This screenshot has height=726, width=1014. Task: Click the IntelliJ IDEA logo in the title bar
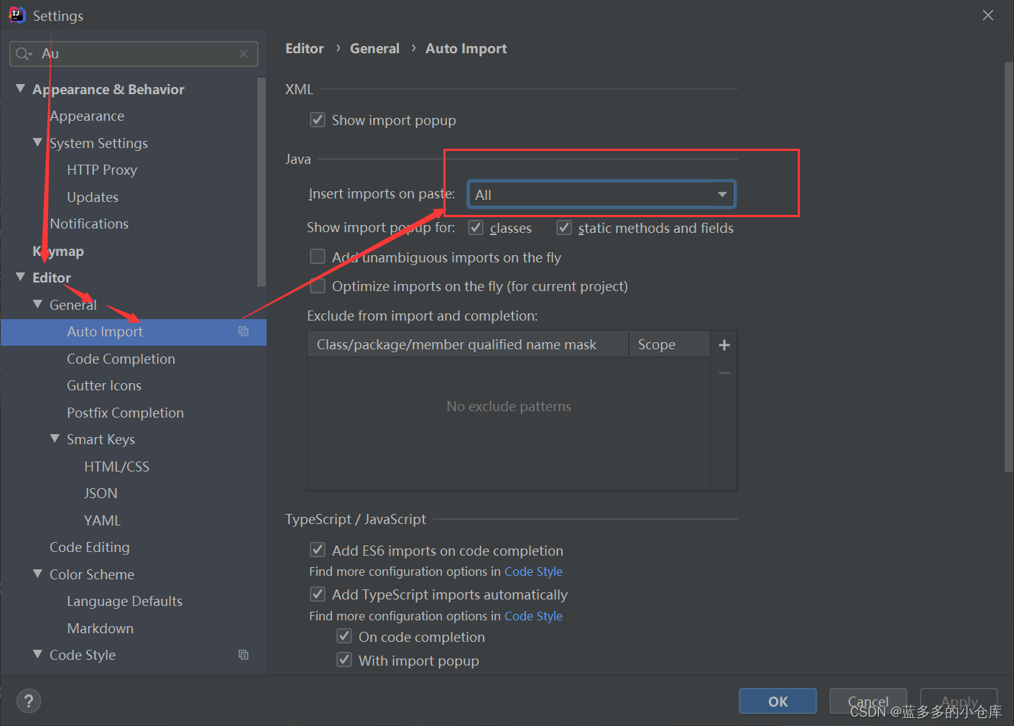pyautogui.click(x=16, y=14)
